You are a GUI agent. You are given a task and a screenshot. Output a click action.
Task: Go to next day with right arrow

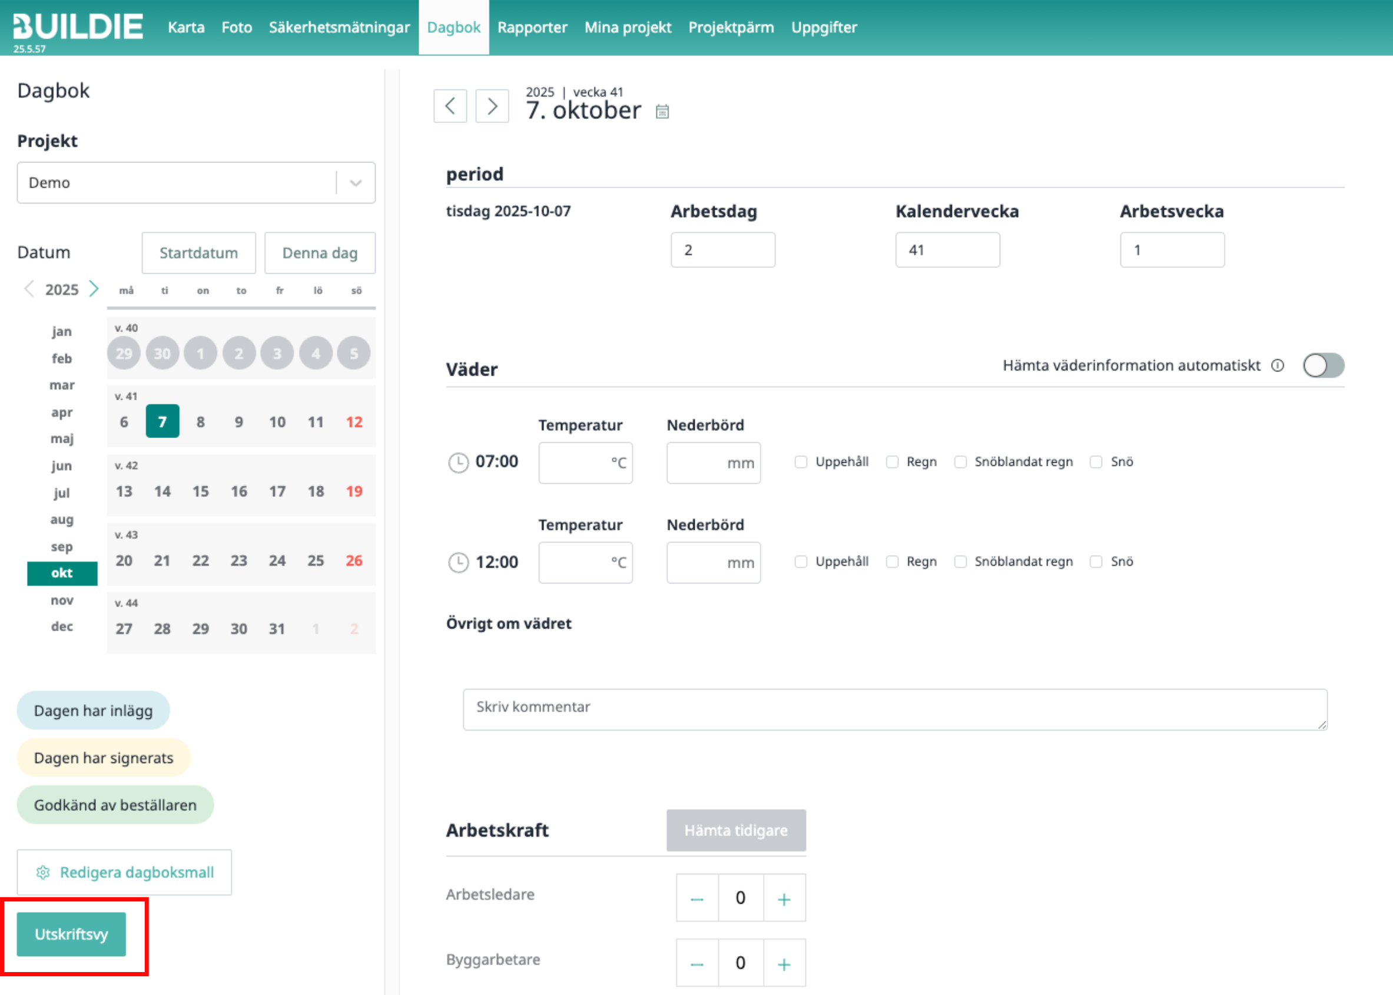pyautogui.click(x=492, y=106)
